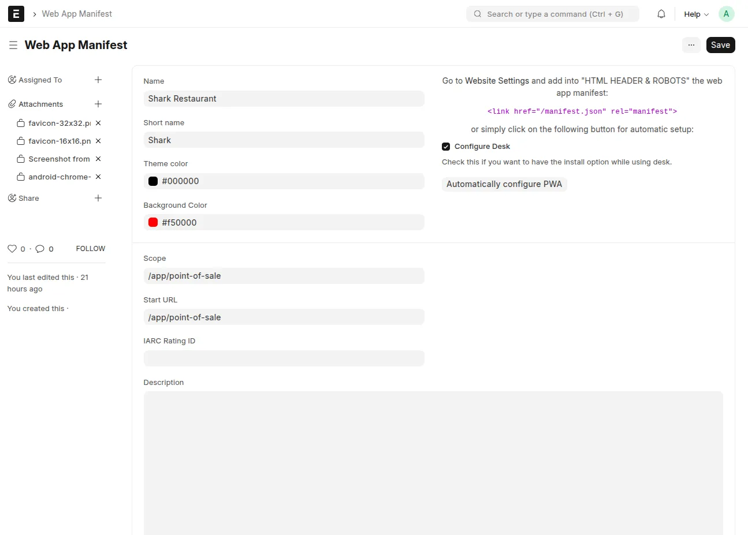Viewport: 748px width, 535px height.
Task: Click the Web App Manifest breadcrumb
Action: pyautogui.click(x=77, y=14)
